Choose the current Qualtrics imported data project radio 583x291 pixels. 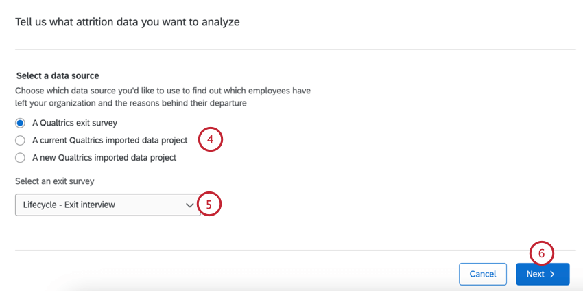[20, 141]
